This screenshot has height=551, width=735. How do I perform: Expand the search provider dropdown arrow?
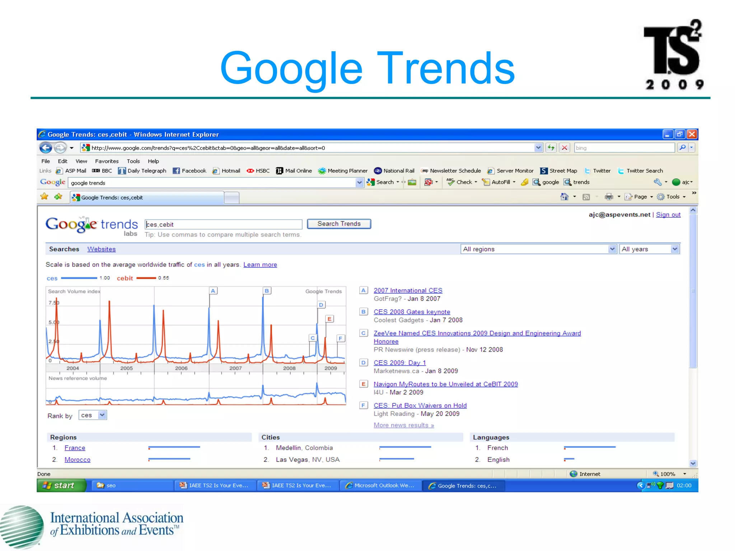click(x=692, y=147)
